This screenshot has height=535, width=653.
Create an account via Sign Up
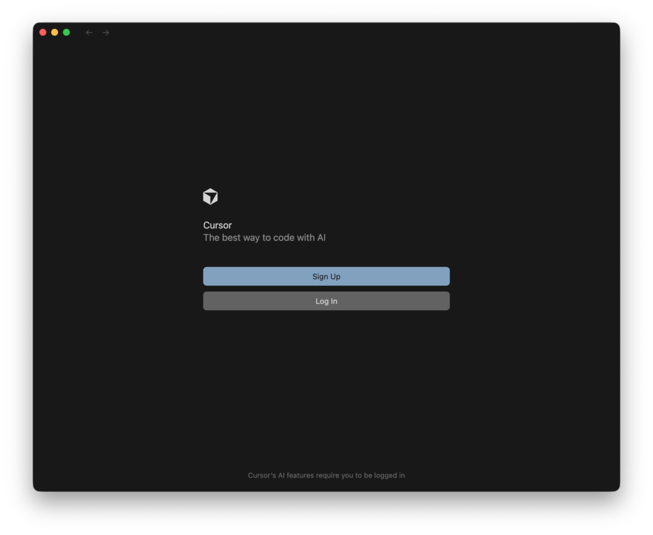[326, 276]
